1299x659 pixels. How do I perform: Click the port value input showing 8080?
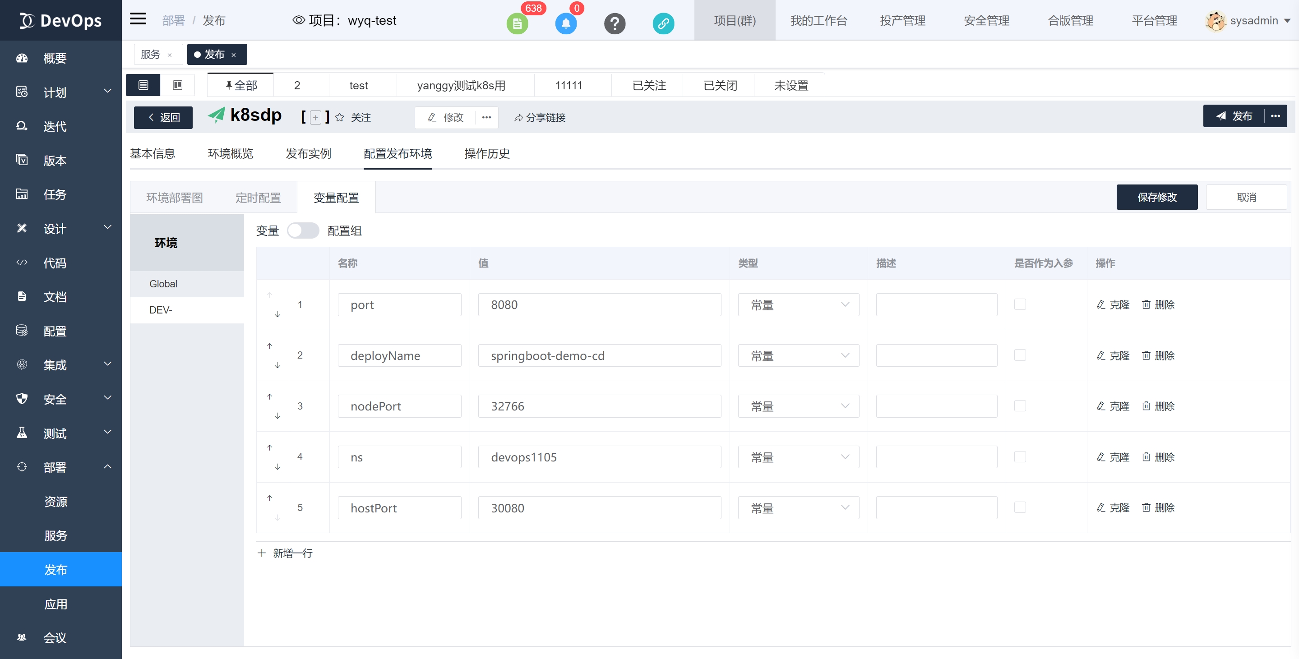click(599, 304)
